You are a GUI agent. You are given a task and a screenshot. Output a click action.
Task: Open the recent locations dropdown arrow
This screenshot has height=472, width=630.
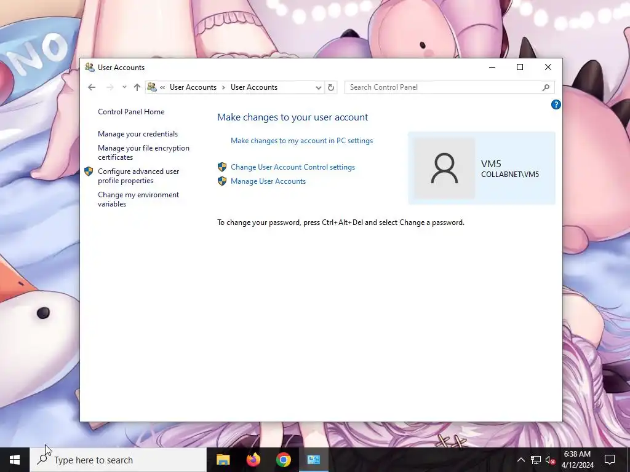click(x=124, y=87)
